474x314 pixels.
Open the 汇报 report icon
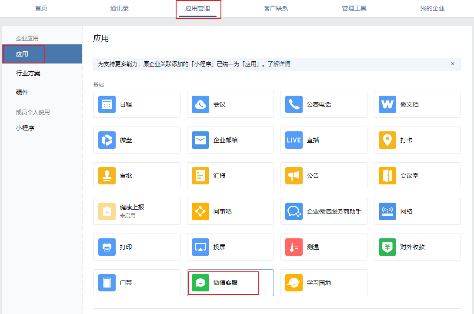tap(200, 176)
